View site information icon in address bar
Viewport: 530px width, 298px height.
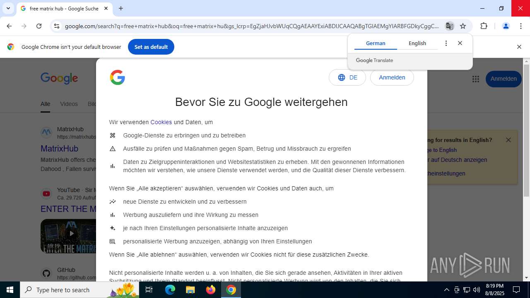click(x=57, y=26)
